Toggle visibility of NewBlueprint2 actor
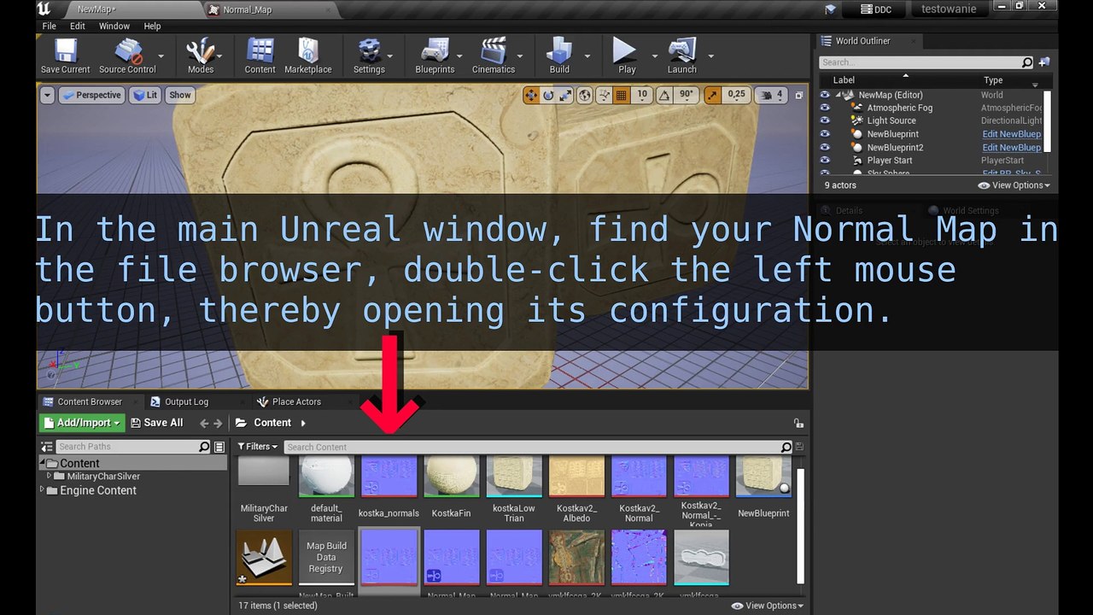This screenshot has height=615, width=1093. pos(825,148)
